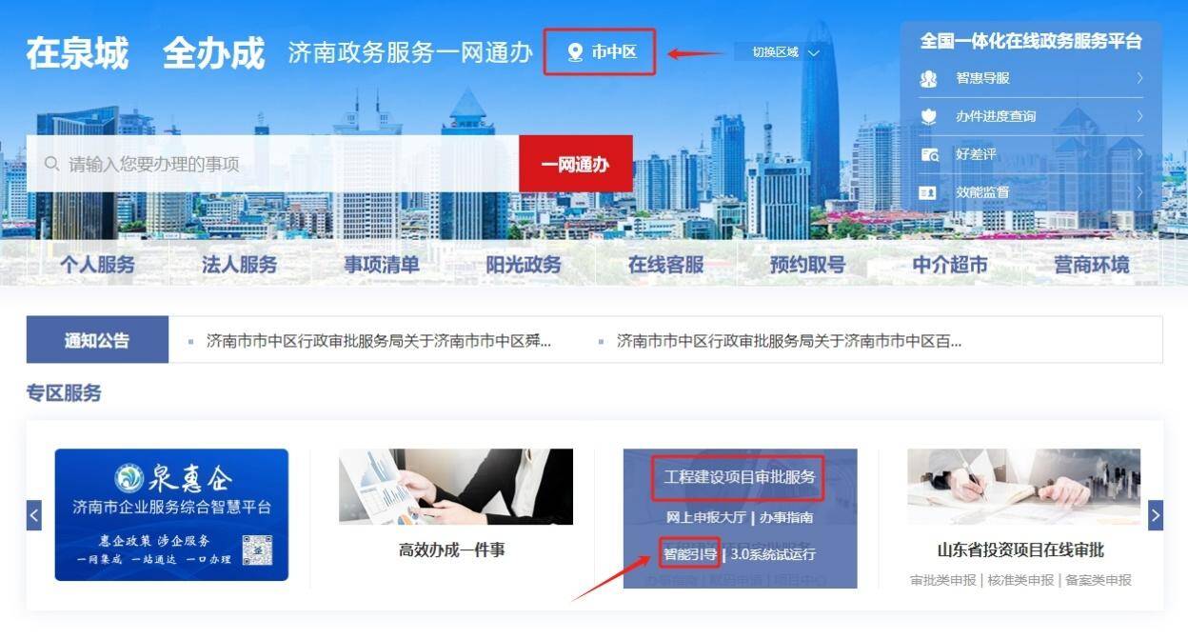Click the red 一网通办 search button
1188x639 pixels.
tap(576, 164)
